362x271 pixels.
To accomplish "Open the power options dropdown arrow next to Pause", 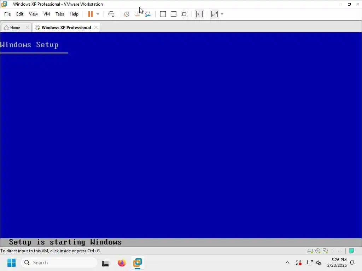I will point(98,14).
